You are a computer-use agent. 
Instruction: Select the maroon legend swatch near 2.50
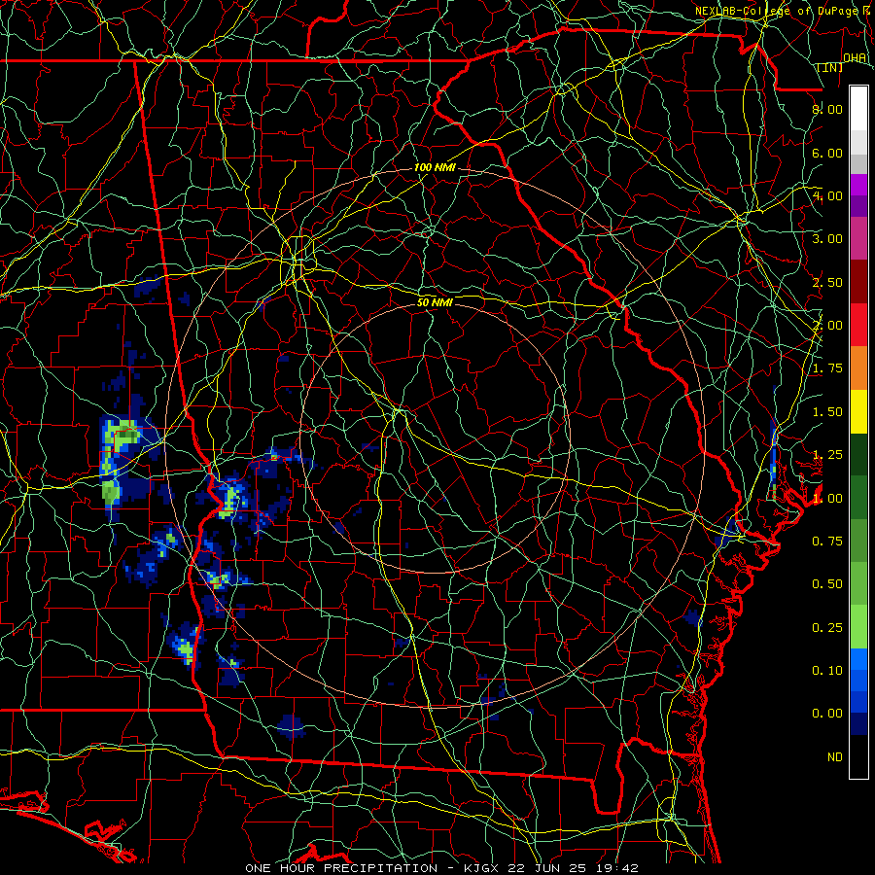tap(858, 282)
